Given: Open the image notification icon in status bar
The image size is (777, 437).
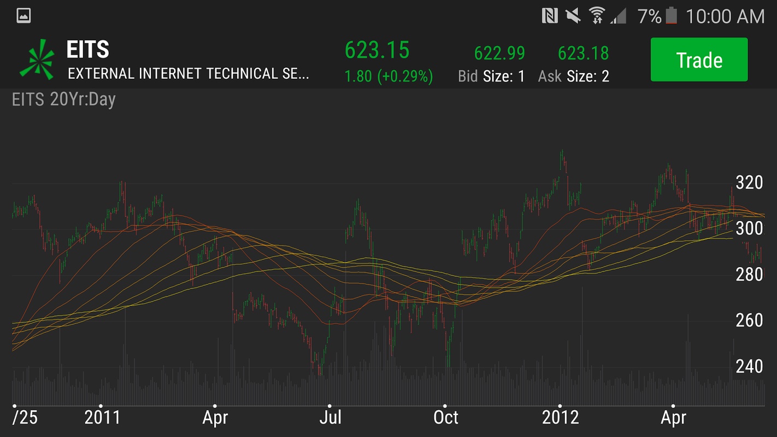Looking at the screenshot, I should pos(23,16).
